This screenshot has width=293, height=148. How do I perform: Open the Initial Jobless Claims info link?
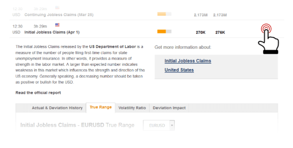(x=188, y=61)
